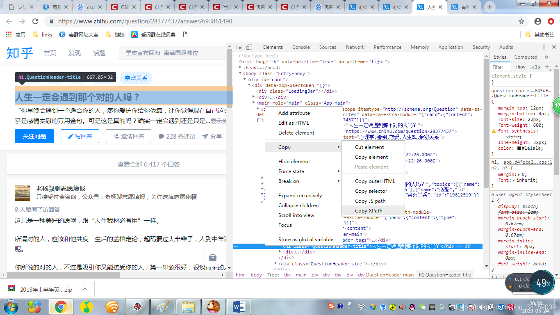
Task: Click 关注问题 follow question button
Action: [x=34, y=136]
